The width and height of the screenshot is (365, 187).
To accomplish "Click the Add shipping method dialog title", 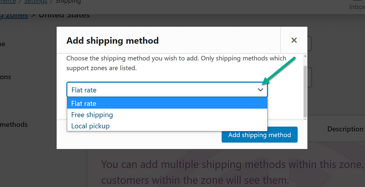I will click(x=113, y=40).
